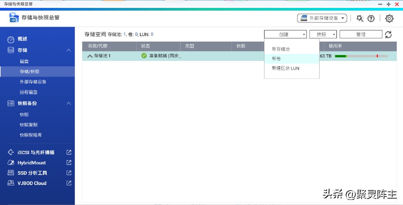The width and height of the screenshot is (403, 205).
Task: Go to 磁盘 in sidebar
Action: point(24,61)
